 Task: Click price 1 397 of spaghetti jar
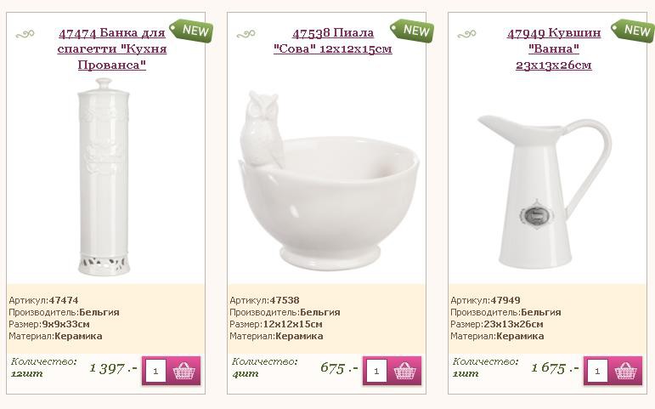(x=113, y=368)
